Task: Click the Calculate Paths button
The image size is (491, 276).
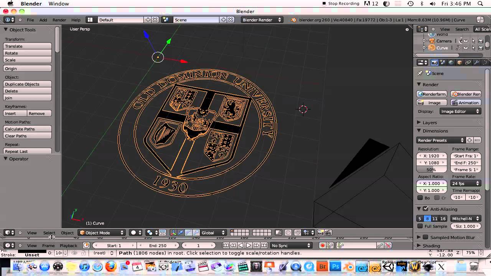Action: (27, 129)
